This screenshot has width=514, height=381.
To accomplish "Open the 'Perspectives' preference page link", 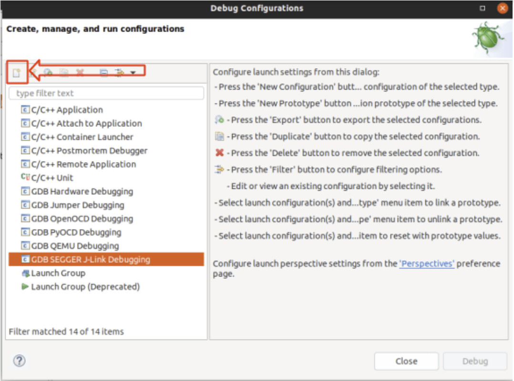I will 426,263.
